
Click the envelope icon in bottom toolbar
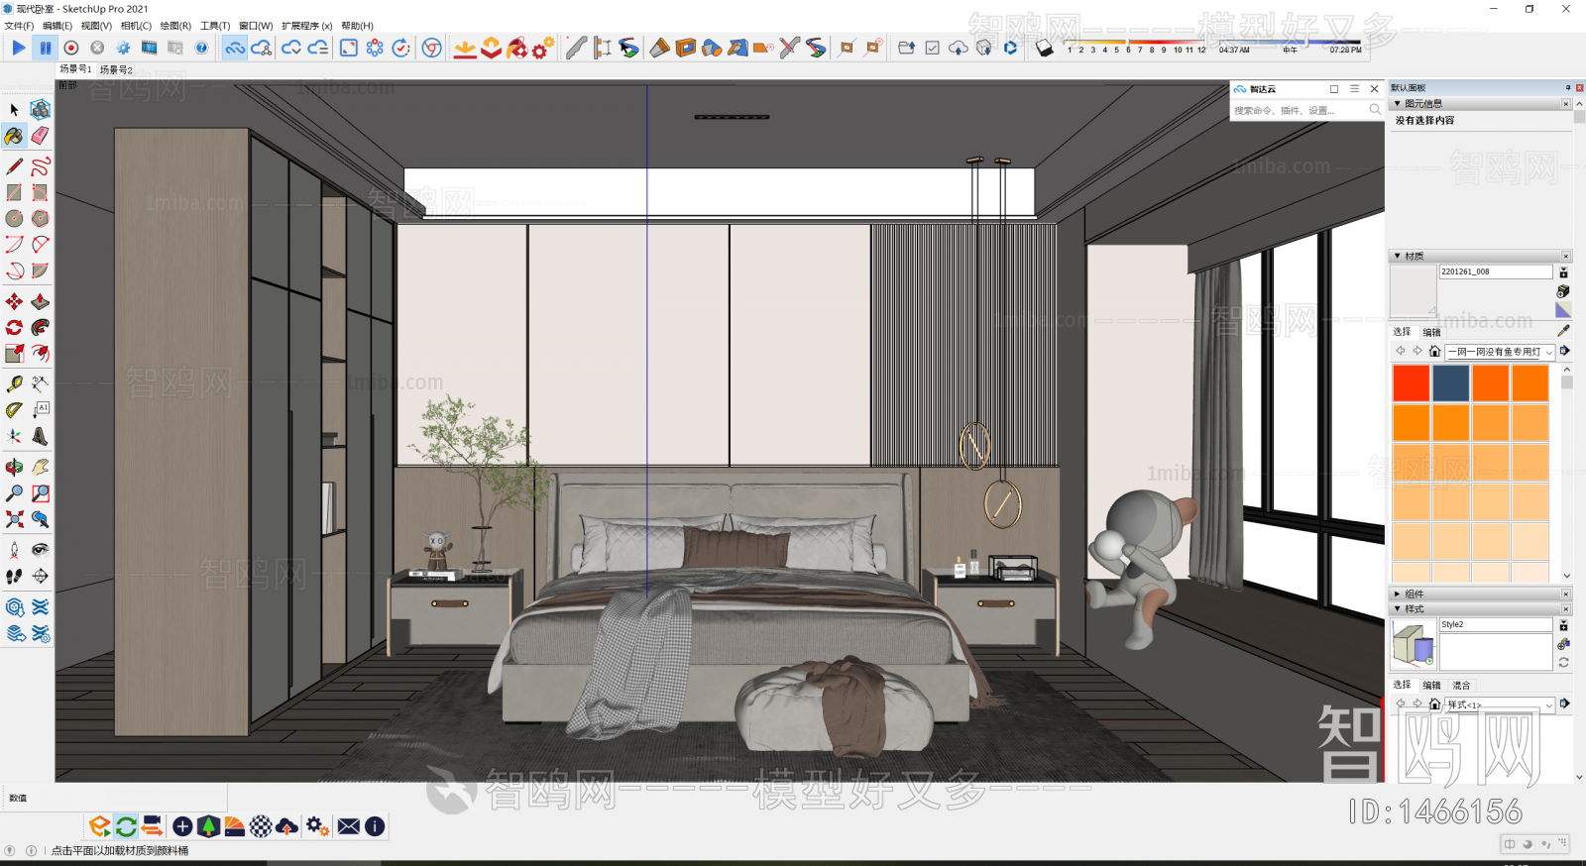coord(349,826)
